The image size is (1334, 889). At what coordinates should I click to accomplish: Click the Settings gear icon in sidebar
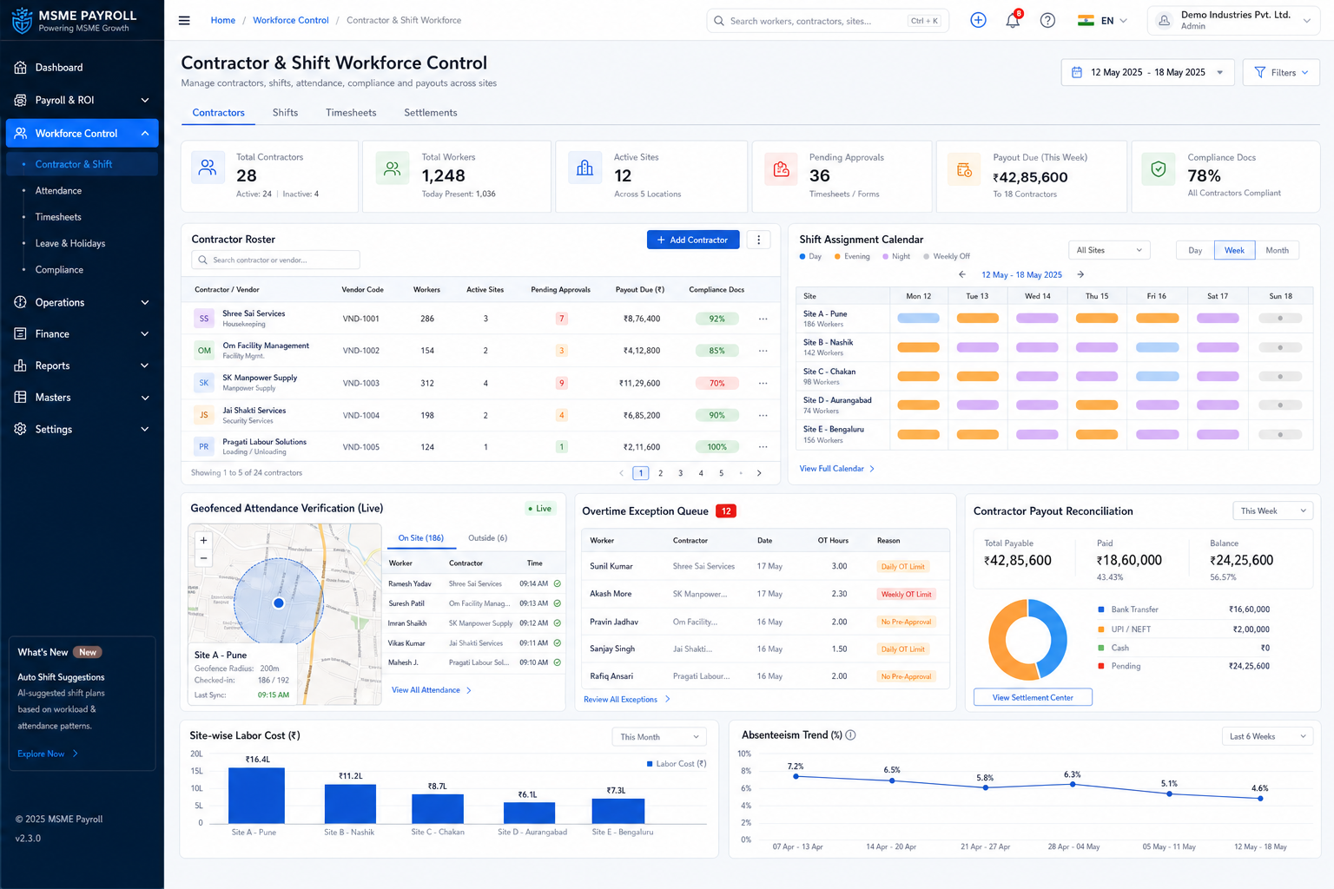(21, 429)
